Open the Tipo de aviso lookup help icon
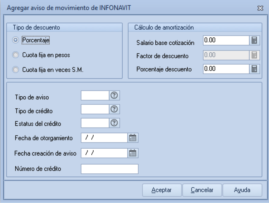 [x=114, y=95]
